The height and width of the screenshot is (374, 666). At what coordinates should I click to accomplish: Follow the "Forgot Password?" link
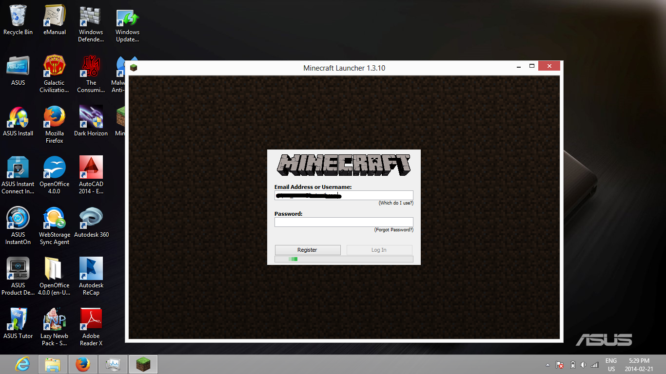click(393, 230)
